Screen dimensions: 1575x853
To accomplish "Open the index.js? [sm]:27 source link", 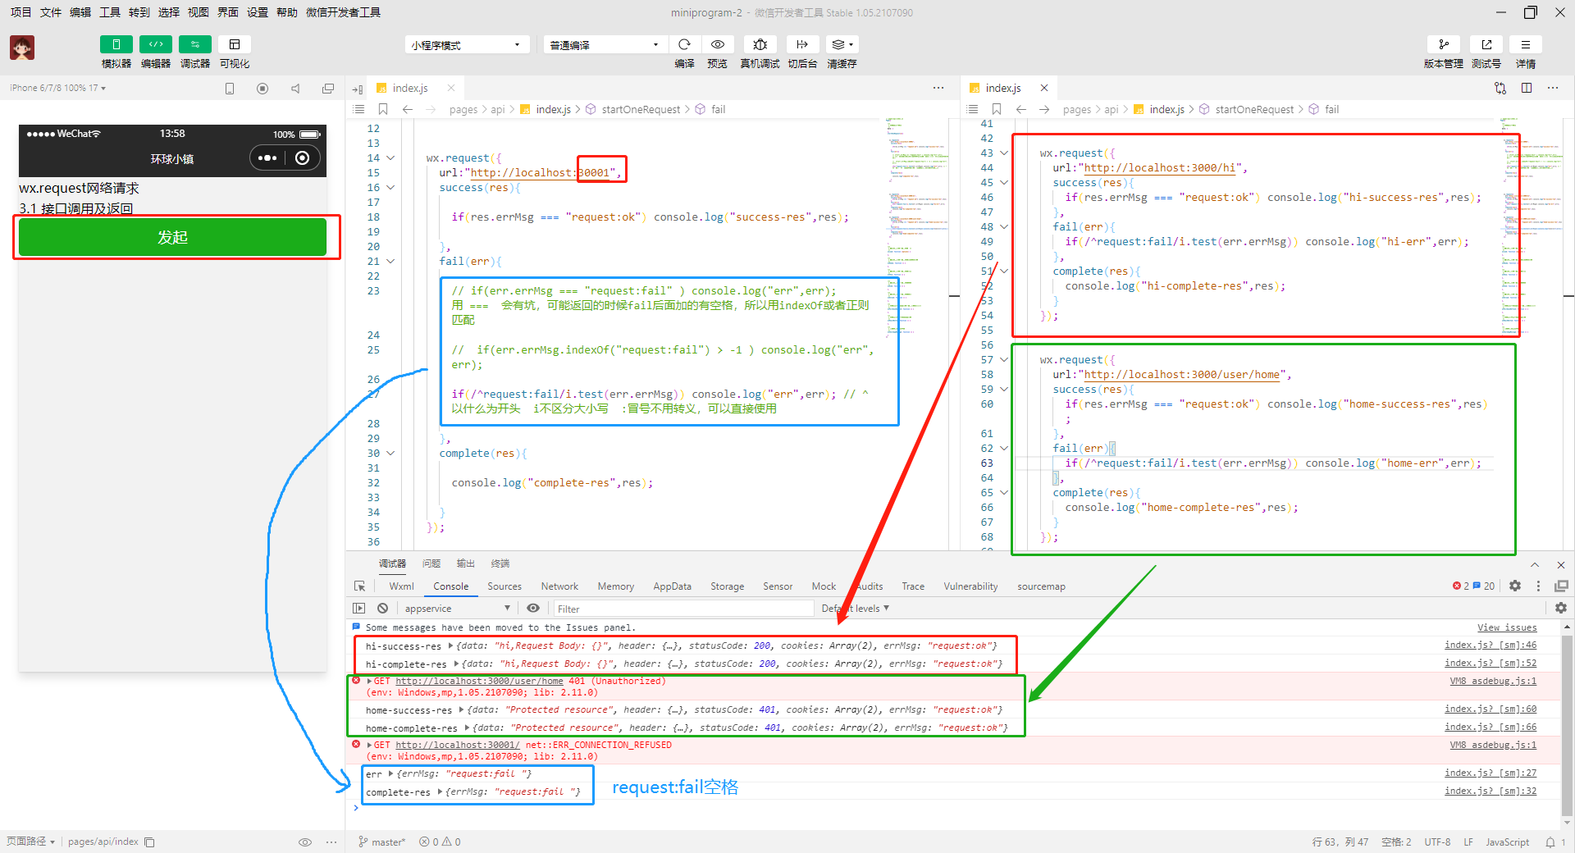I will [1491, 773].
